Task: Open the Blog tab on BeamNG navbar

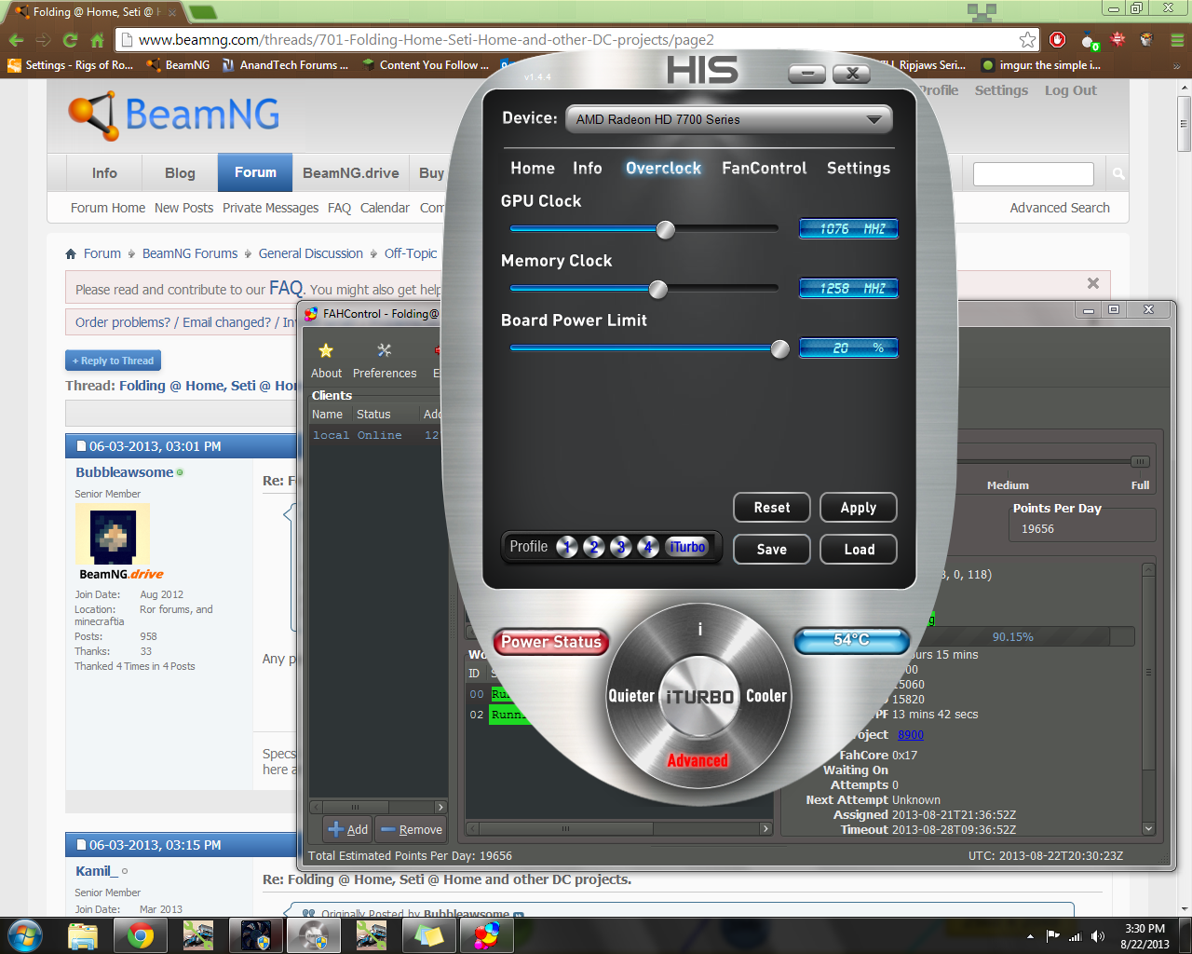Action: click(180, 172)
